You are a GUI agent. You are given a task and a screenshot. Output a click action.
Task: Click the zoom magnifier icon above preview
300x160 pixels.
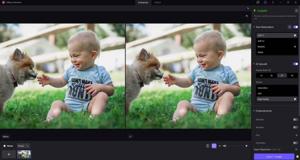(x=247, y=16)
